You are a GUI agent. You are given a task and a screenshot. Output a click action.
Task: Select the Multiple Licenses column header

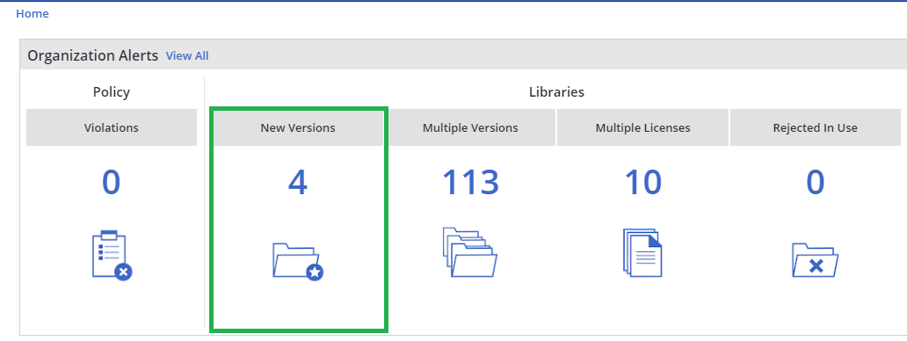click(643, 127)
